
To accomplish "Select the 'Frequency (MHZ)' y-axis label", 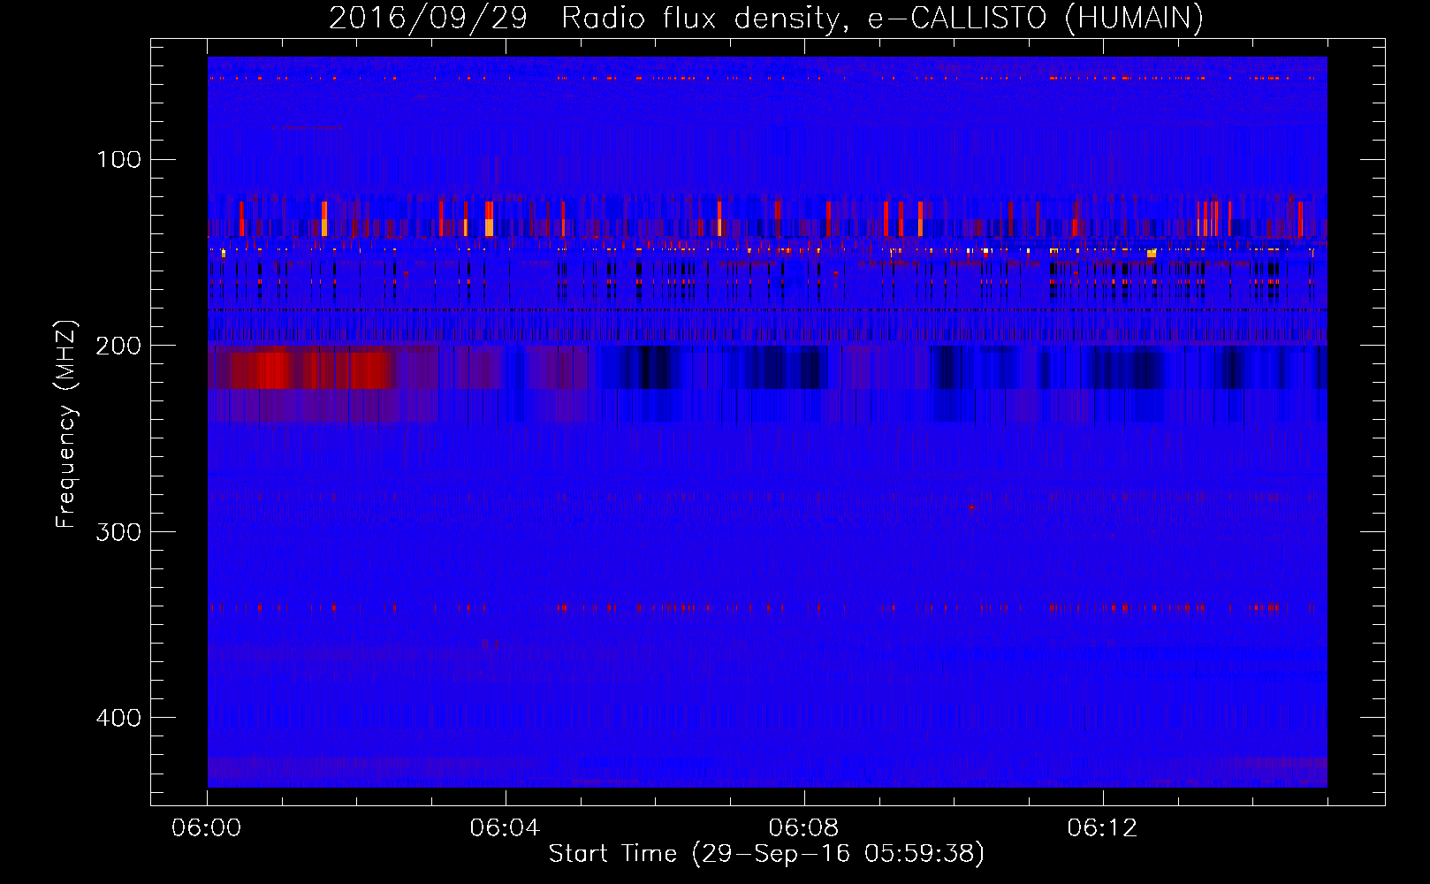I will 66,424.
